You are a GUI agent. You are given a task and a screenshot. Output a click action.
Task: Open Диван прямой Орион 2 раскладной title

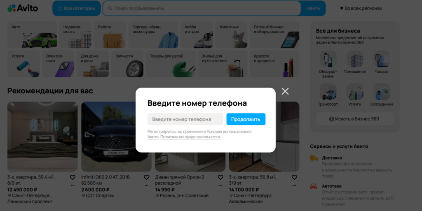(x=180, y=180)
